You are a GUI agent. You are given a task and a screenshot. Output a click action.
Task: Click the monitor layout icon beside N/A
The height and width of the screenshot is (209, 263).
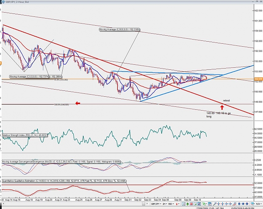click(252, 204)
